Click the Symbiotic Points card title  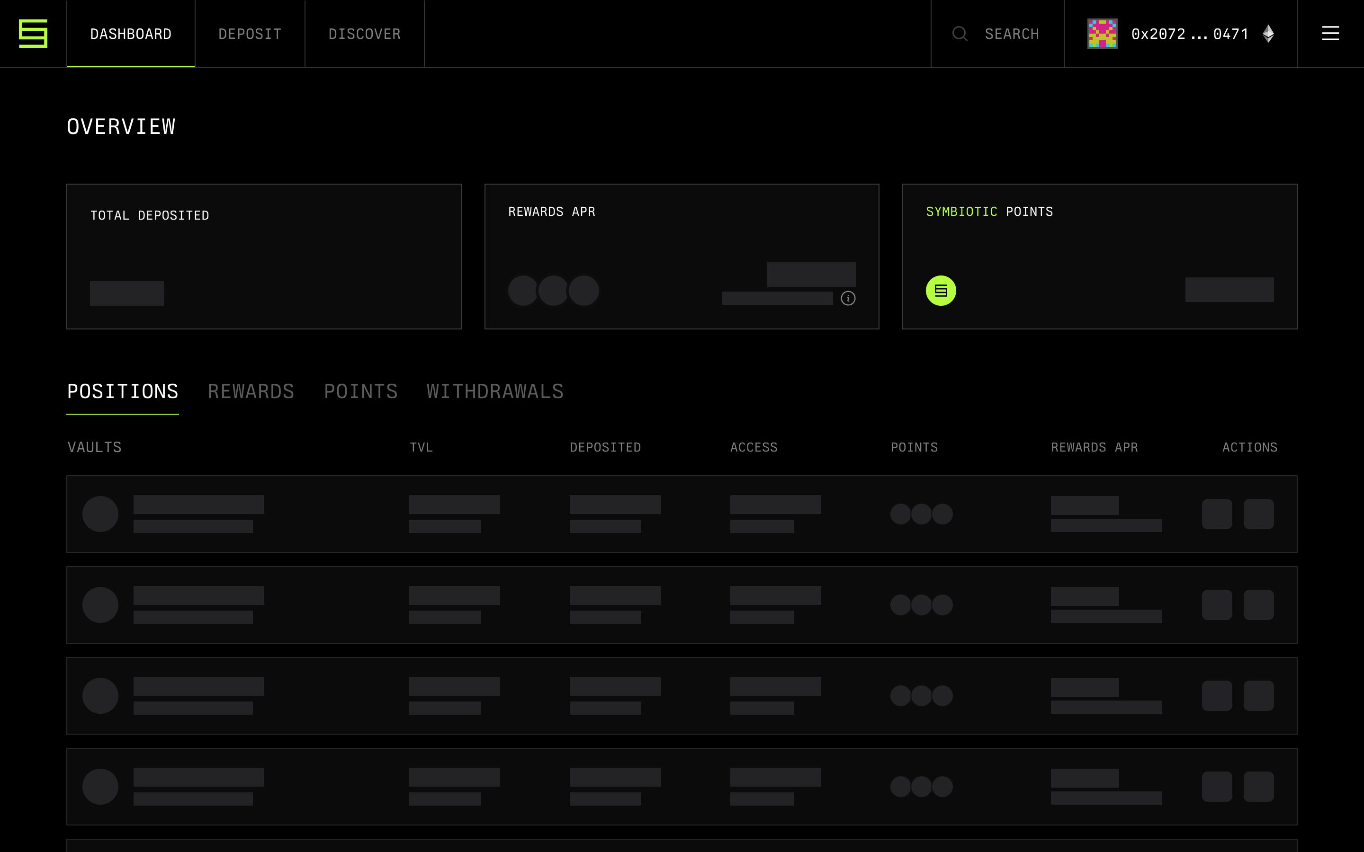[989, 211]
